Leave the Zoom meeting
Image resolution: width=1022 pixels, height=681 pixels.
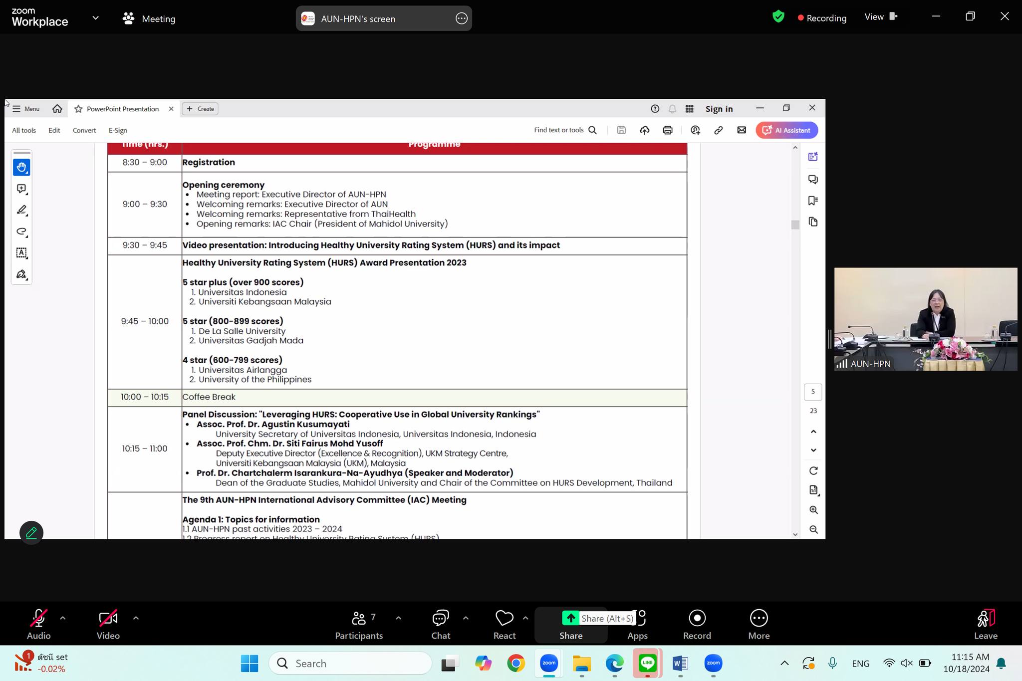pyautogui.click(x=986, y=624)
